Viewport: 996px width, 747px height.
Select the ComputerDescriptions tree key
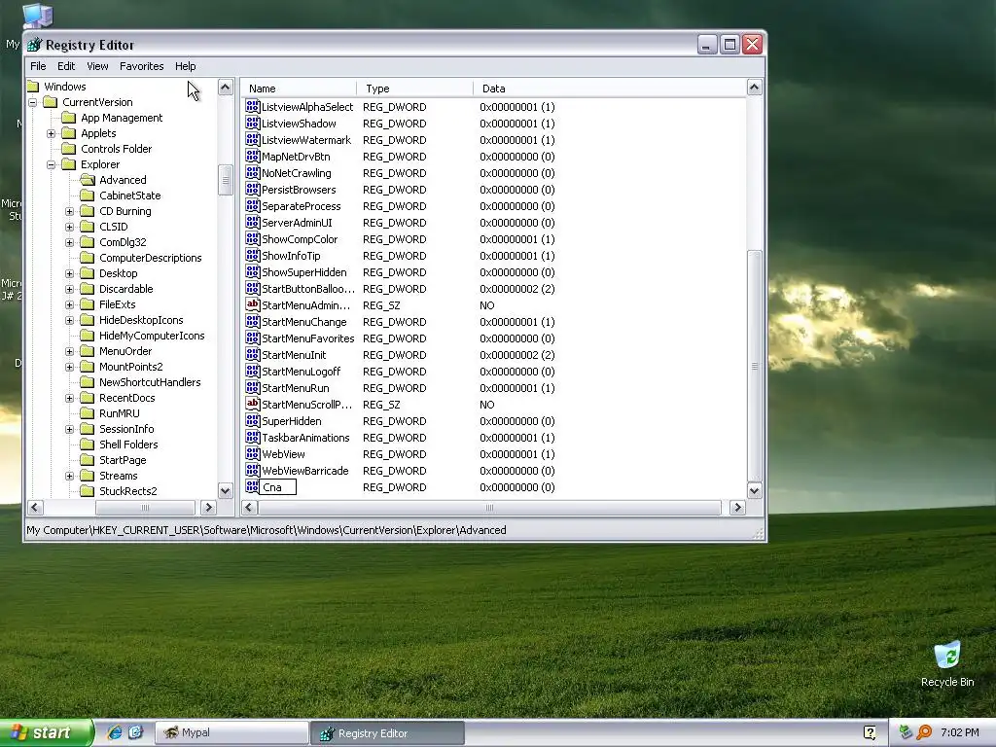[151, 258]
